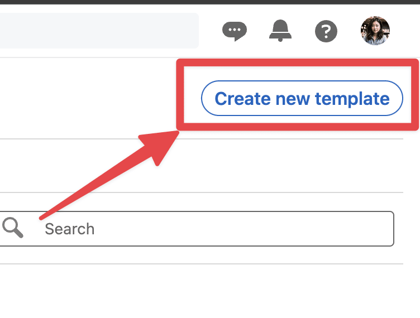Image resolution: width=420 pixels, height=318 pixels.
Task: Click the three-dot chat icon in header
Action: point(235,31)
